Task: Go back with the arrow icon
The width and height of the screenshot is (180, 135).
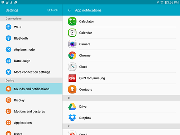Action: (x=69, y=10)
